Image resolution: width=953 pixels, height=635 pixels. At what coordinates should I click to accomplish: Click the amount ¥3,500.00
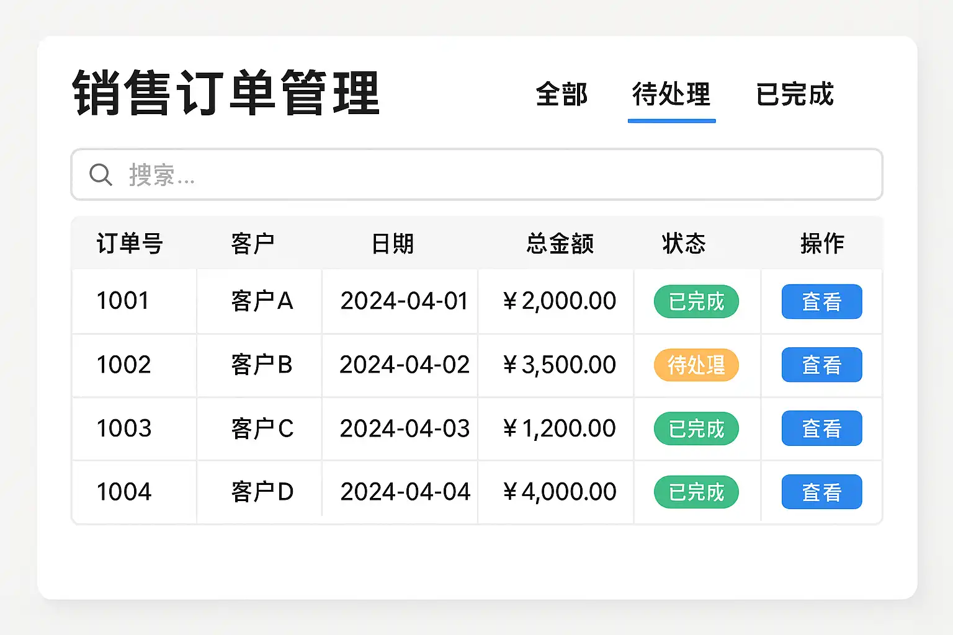click(559, 365)
